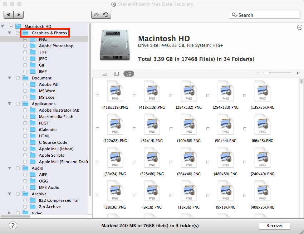
Task: Select the (254x133).PNG file thumbnail
Action: tap(225, 91)
